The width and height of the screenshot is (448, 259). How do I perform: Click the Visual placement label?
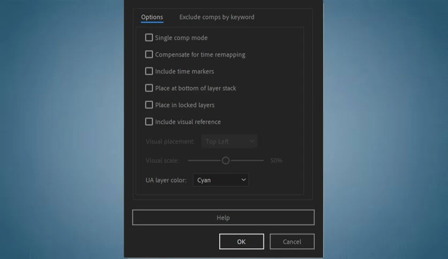(170, 141)
